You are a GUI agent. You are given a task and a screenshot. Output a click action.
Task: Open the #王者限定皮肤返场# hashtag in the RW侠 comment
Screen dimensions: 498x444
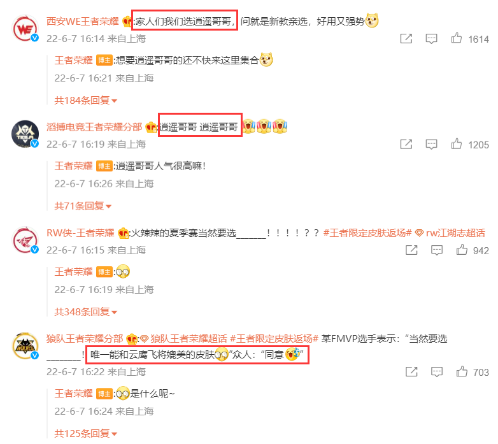tap(367, 233)
